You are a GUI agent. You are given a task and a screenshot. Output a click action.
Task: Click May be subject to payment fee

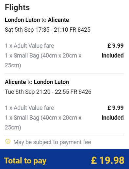[x=52, y=142]
